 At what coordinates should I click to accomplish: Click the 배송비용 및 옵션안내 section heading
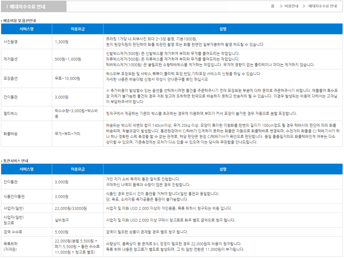(x=20, y=20)
